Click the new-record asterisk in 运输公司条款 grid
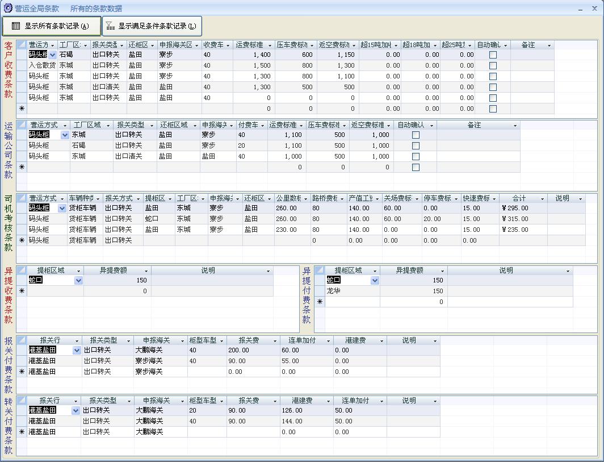Viewport: 604px width, 462px height. tap(22, 168)
